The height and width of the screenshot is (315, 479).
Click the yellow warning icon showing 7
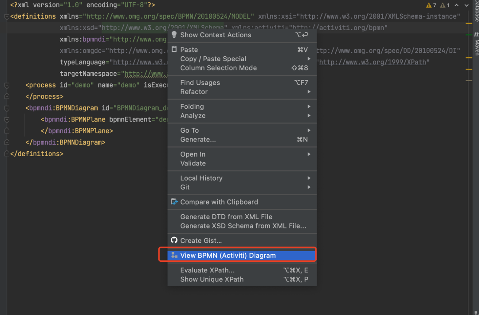(428, 5)
